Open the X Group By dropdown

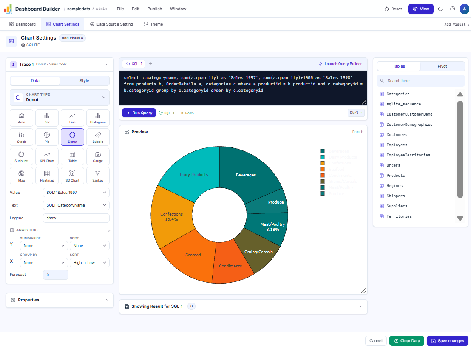[x=44, y=263]
